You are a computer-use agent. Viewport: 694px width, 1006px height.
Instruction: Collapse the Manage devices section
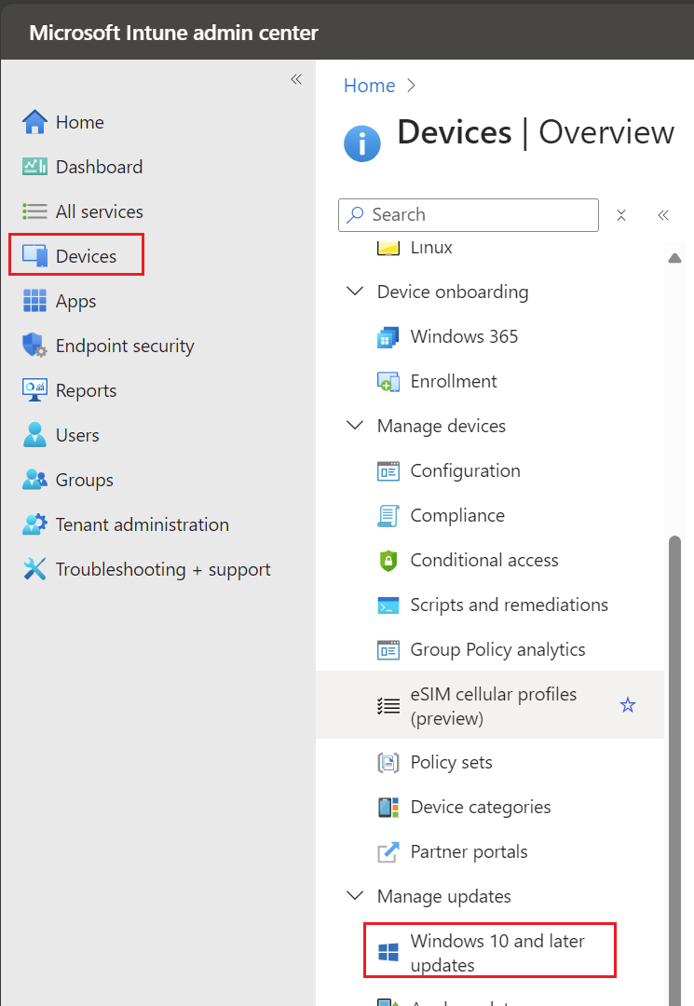[x=355, y=426]
